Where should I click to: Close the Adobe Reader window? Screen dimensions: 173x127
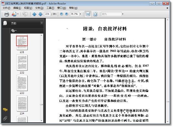(166, 3)
